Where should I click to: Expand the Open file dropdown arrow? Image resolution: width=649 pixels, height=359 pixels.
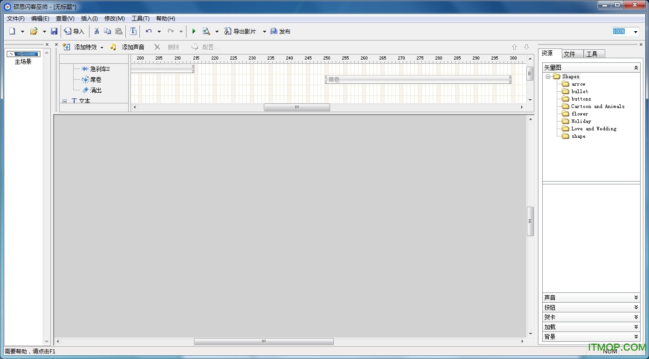pyautogui.click(x=44, y=32)
